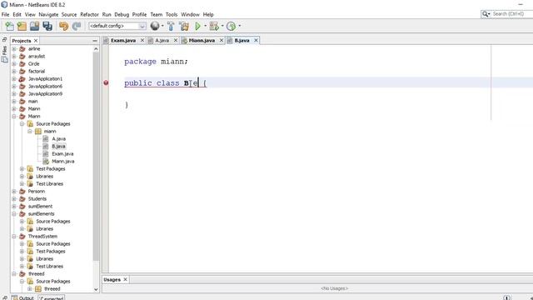
Task: Collapse the Miann project node
Action: (x=14, y=117)
